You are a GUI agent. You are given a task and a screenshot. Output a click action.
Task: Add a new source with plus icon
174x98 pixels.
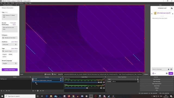33,91
